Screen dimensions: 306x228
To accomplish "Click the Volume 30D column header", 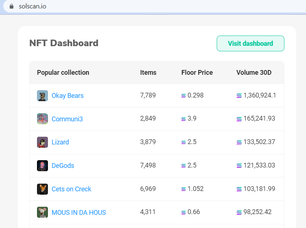I will pyautogui.click(x=254, y=73).
